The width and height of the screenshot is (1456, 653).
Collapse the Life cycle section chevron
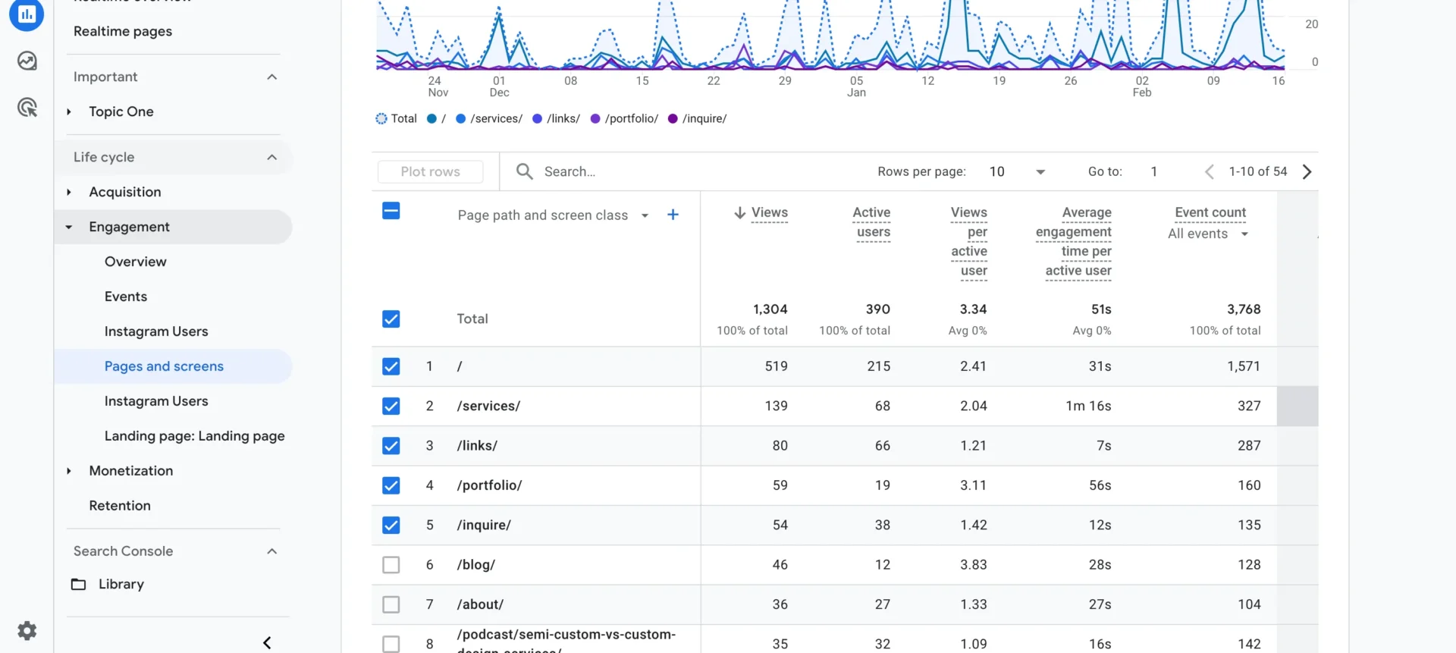coord(272,157)
